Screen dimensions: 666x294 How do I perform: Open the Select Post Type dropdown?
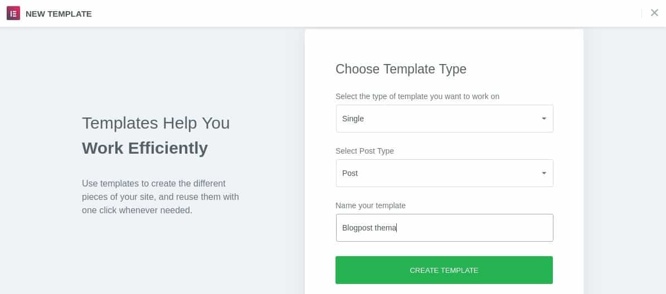pyautogui.click(x=444, y=173)
